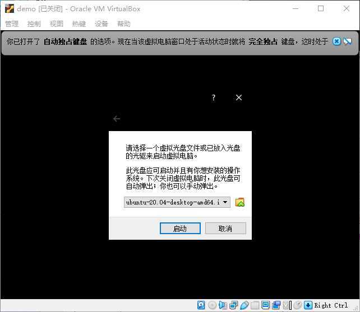This screenshot has width=360, height=312.
Task: Close the VirtualBox demo window
Action: pos(347,8)
